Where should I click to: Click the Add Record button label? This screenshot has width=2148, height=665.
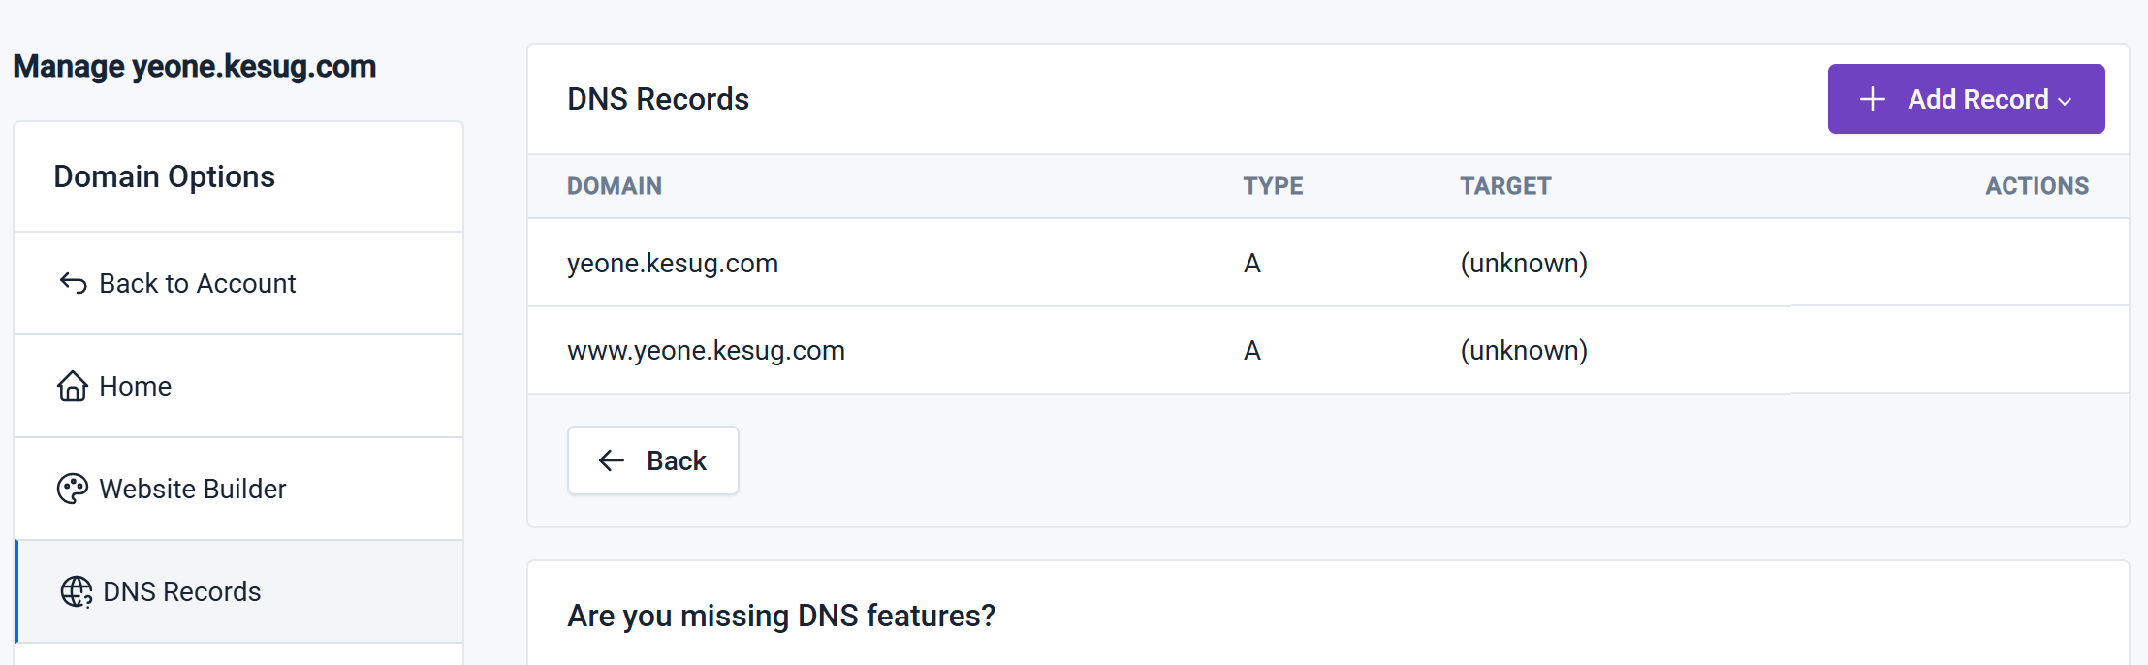tap(1977, 99)
